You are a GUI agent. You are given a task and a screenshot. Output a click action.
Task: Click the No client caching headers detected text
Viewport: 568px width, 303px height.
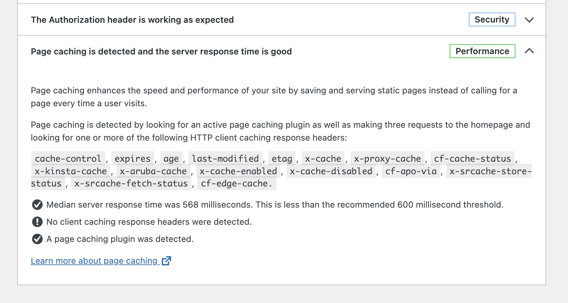tap(149, 222)
